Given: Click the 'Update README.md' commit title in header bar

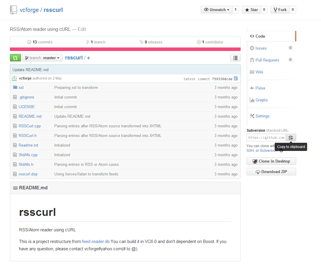Looking at the screenshot, I should tap(30, 70).
